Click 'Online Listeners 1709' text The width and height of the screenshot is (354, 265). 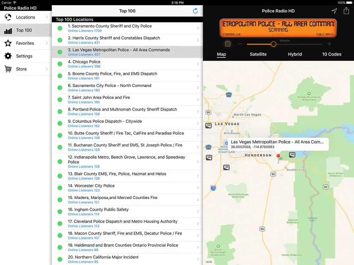[85, 31]
